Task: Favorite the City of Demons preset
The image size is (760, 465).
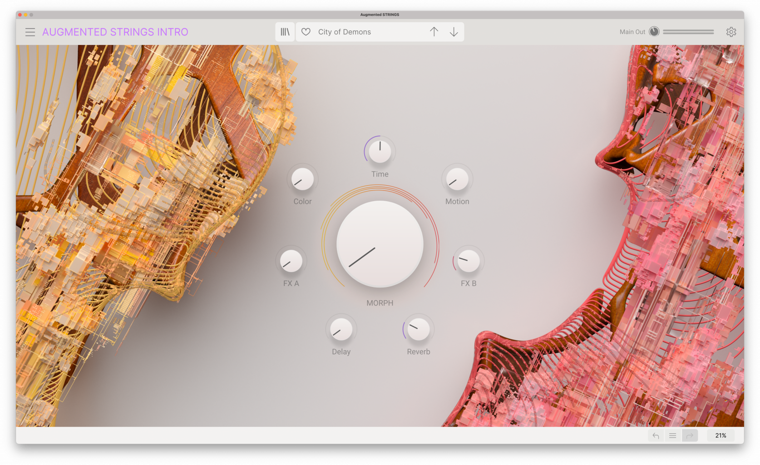Action: pos(306,31)
